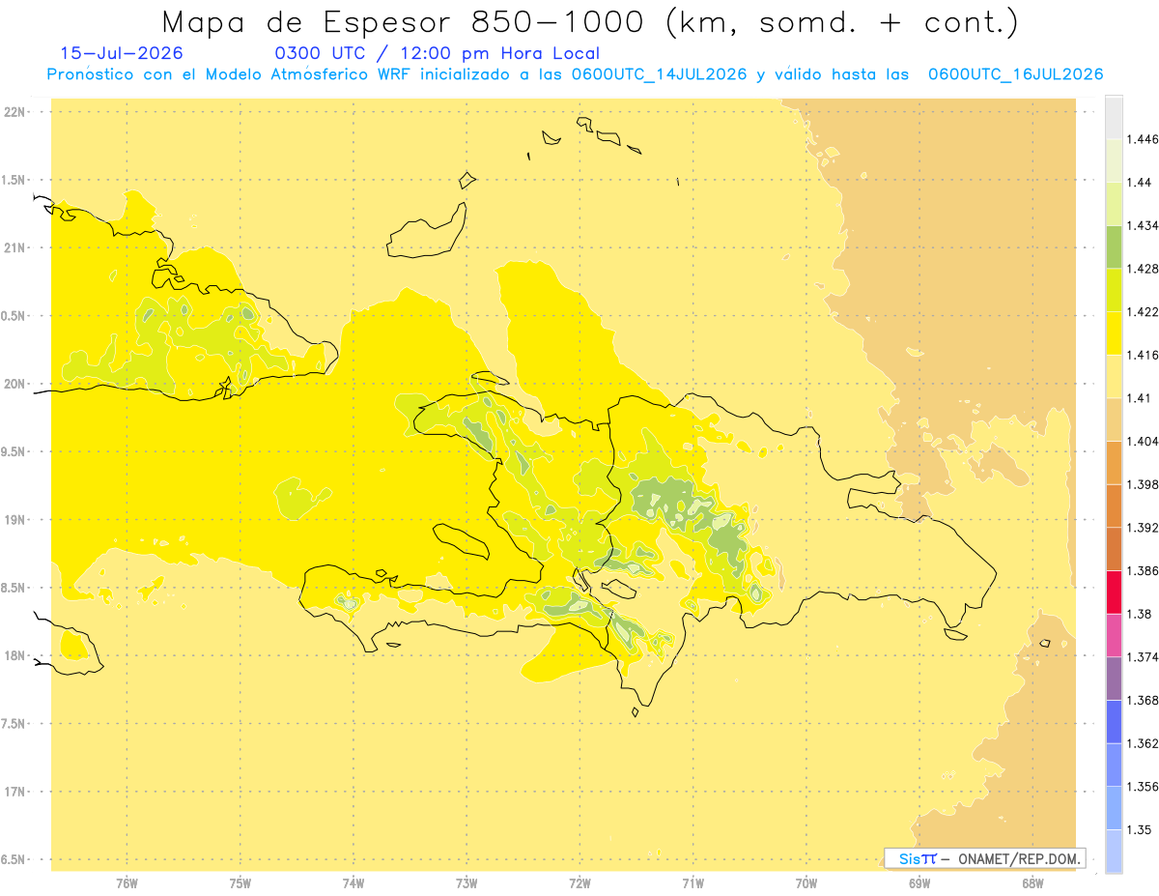Click the legend value '1.392'
Image resolution: width=1159 pixels, height=896 pixels.
[1142, 528]
